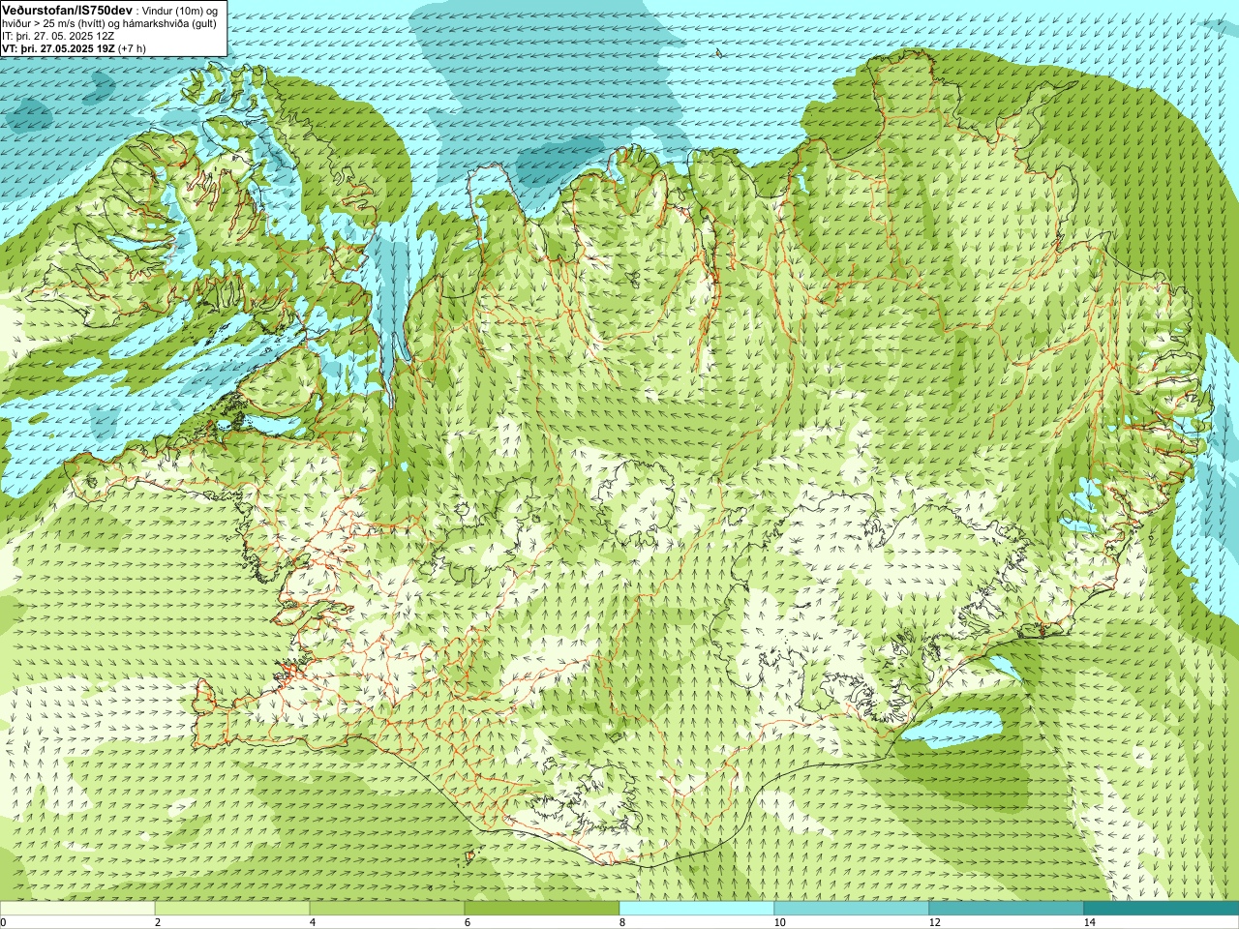Viewport: 1239px width, 929px height.
Task: Select the 2–4 m/s light green segment
Action: [x=232, y=908]
